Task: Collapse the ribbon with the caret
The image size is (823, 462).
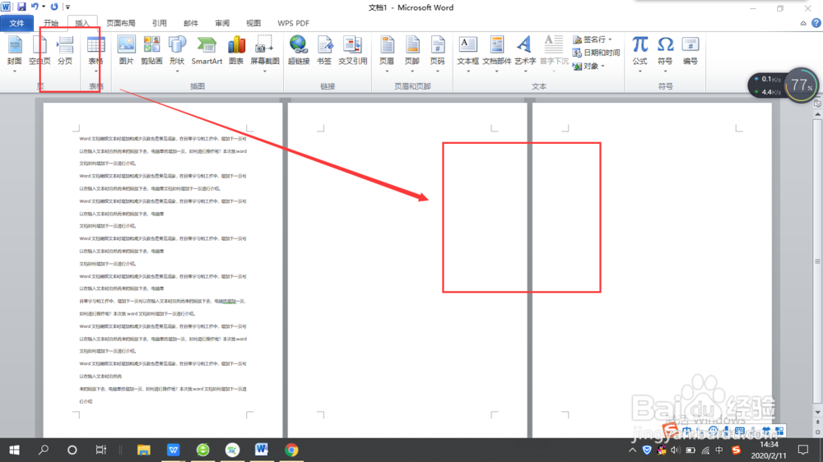Action: 803,23
